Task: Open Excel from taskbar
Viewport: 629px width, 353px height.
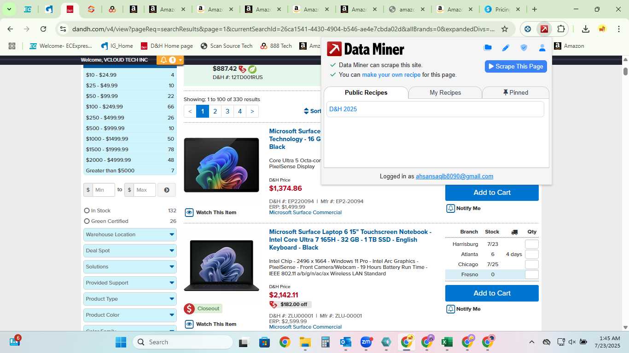Action: (446, 342)
